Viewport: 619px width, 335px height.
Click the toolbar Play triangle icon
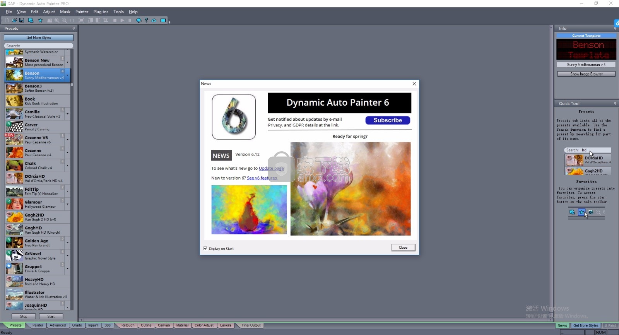(x=122, y=20)
